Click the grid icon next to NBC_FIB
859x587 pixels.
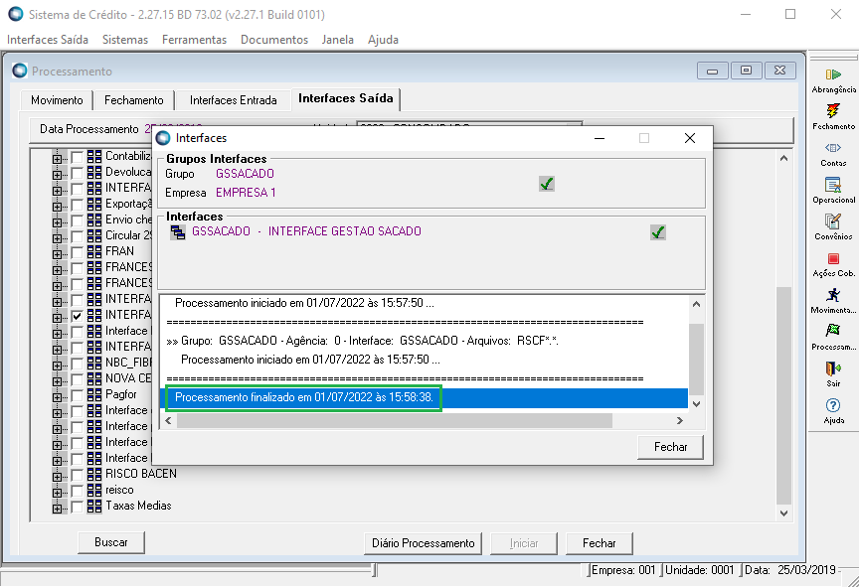(x=94, y=363)
